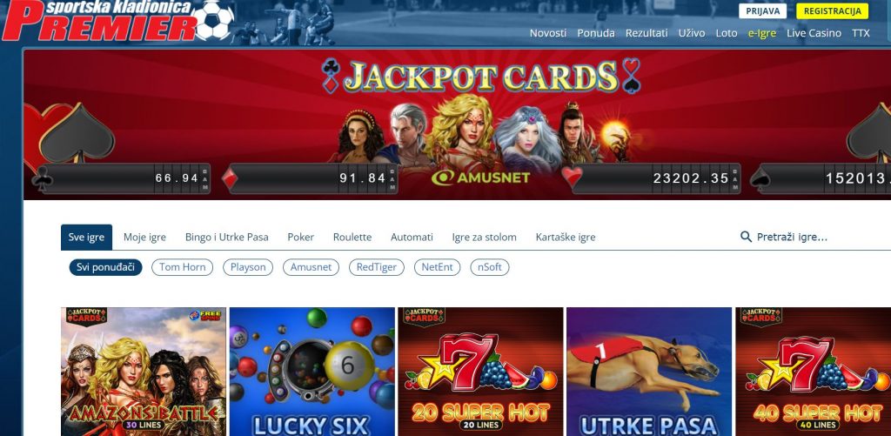Click the red heart jackpot icon

(572, 178)
